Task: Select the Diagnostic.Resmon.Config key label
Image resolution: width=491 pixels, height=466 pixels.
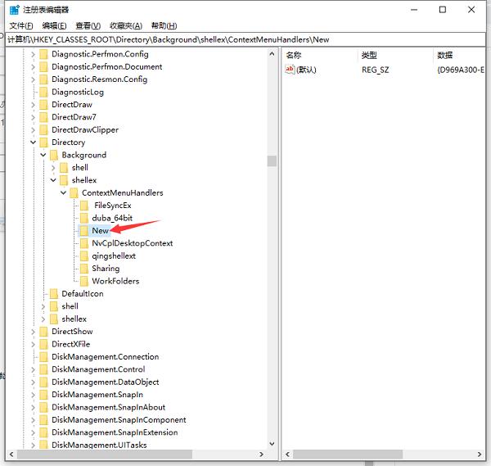Action: click(x=100, y=79)
